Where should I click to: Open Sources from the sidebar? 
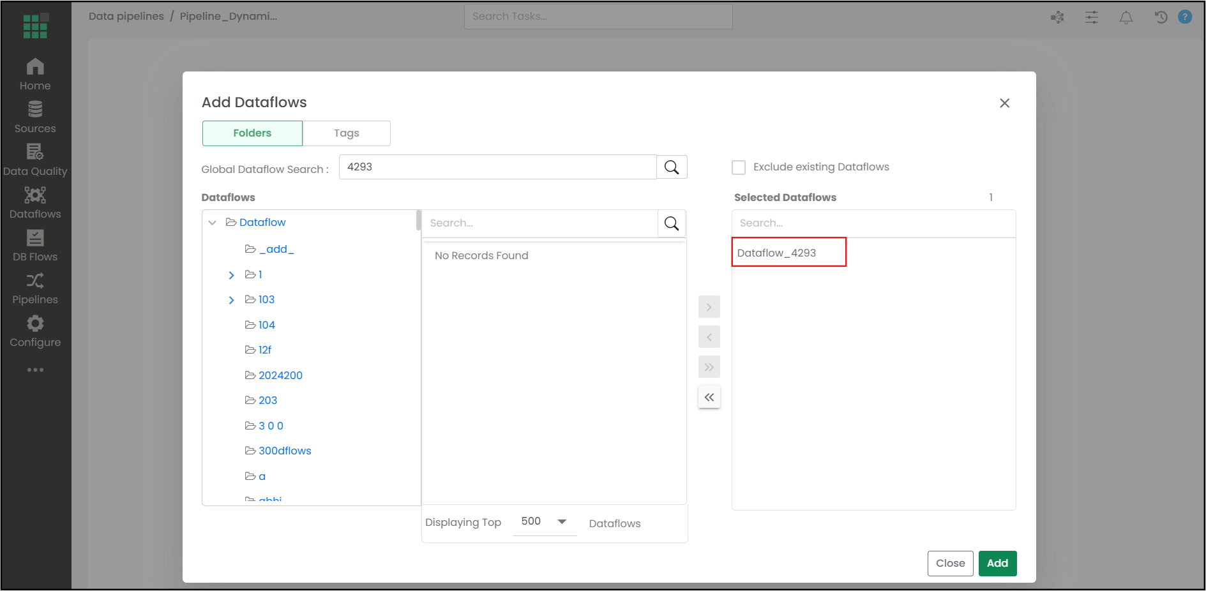(x=35, y=117)
